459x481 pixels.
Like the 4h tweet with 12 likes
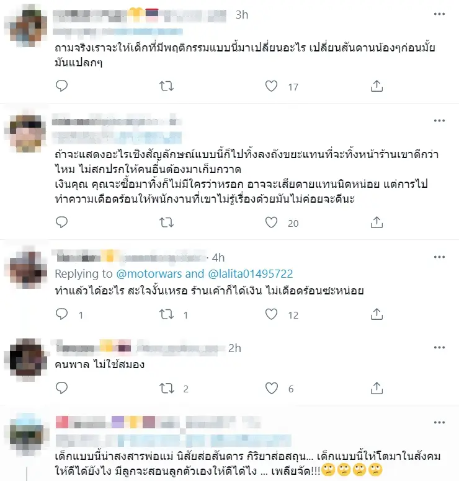point(272,314)
